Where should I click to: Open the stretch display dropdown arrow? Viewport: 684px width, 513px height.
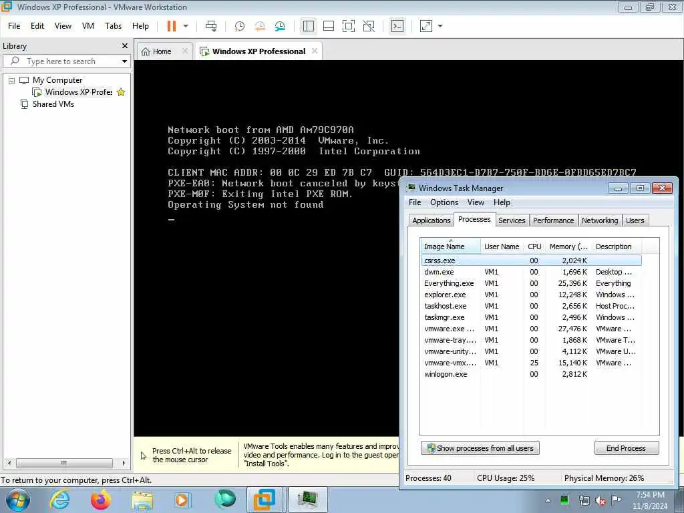[x=440, y=26]
